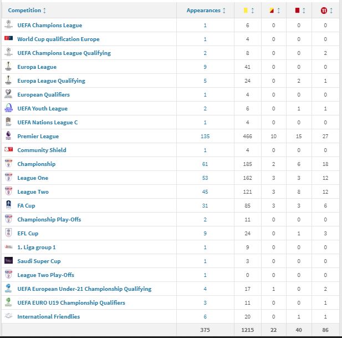Screen dimensions: 342x338
Task: Open the UEFA Champions League link
Action: [49, 26]
